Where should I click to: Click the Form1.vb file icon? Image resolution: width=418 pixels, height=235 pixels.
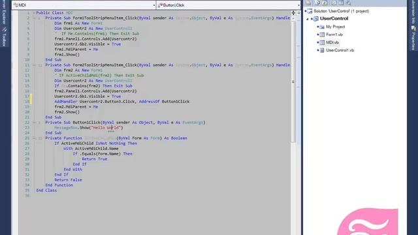322,35
